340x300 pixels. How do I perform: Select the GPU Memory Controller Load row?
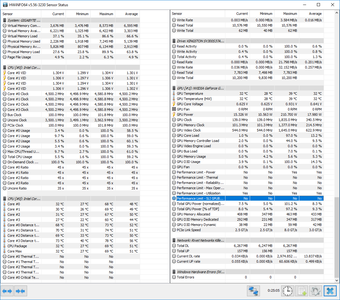coord(247,140)
